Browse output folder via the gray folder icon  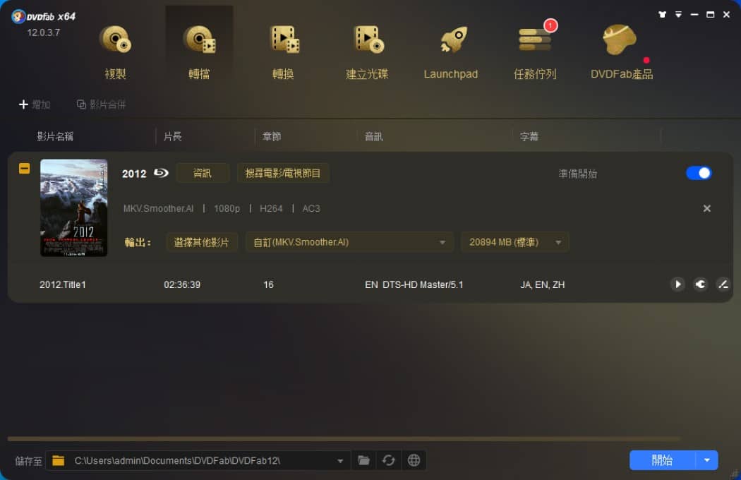(363, 460)
